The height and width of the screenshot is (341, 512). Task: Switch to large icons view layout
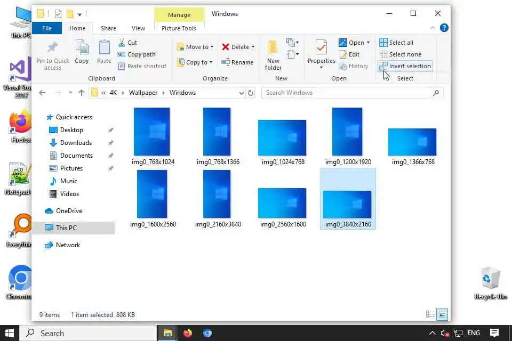click(443, 314)
